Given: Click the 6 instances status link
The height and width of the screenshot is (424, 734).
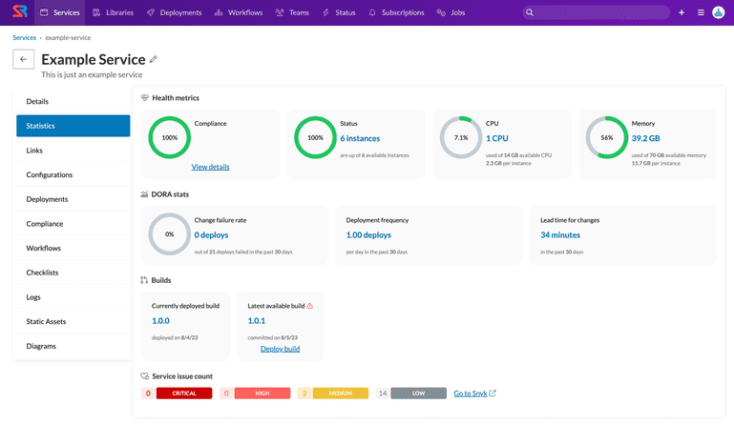Looking at the screenshot, I should (x=360, y=138).
